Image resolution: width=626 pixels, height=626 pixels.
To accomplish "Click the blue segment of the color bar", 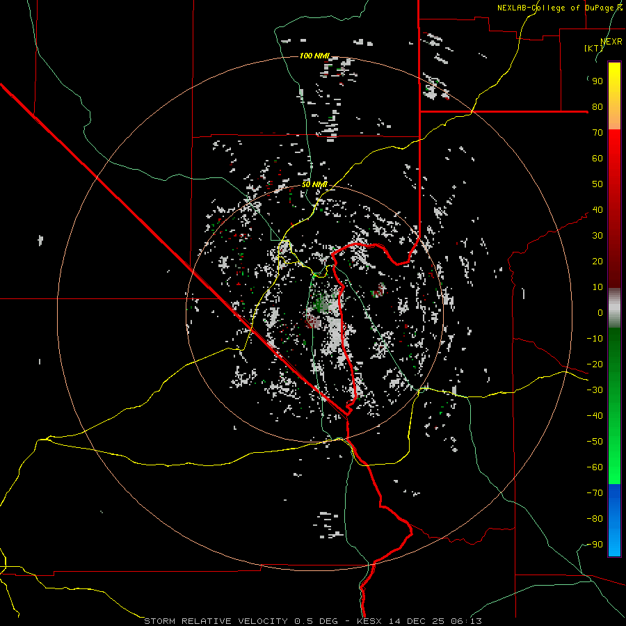I will coord(614,520).
